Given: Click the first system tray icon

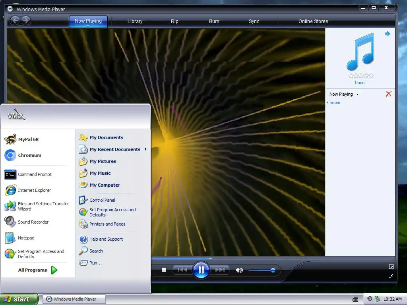Looking at the screenshot, I should coord(370,299).
